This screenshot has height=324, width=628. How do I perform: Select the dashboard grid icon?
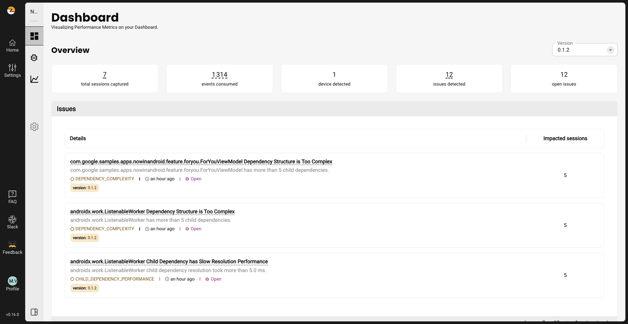click(34, 36)
